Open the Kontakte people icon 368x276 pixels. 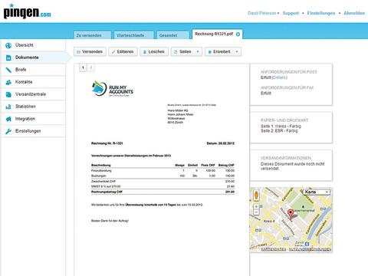click(x=8, y=82)
